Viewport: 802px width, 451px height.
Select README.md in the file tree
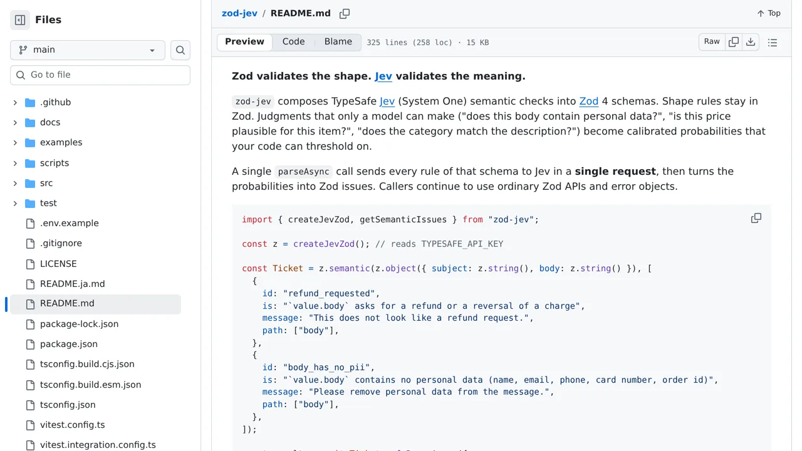[x=95, y=304]
